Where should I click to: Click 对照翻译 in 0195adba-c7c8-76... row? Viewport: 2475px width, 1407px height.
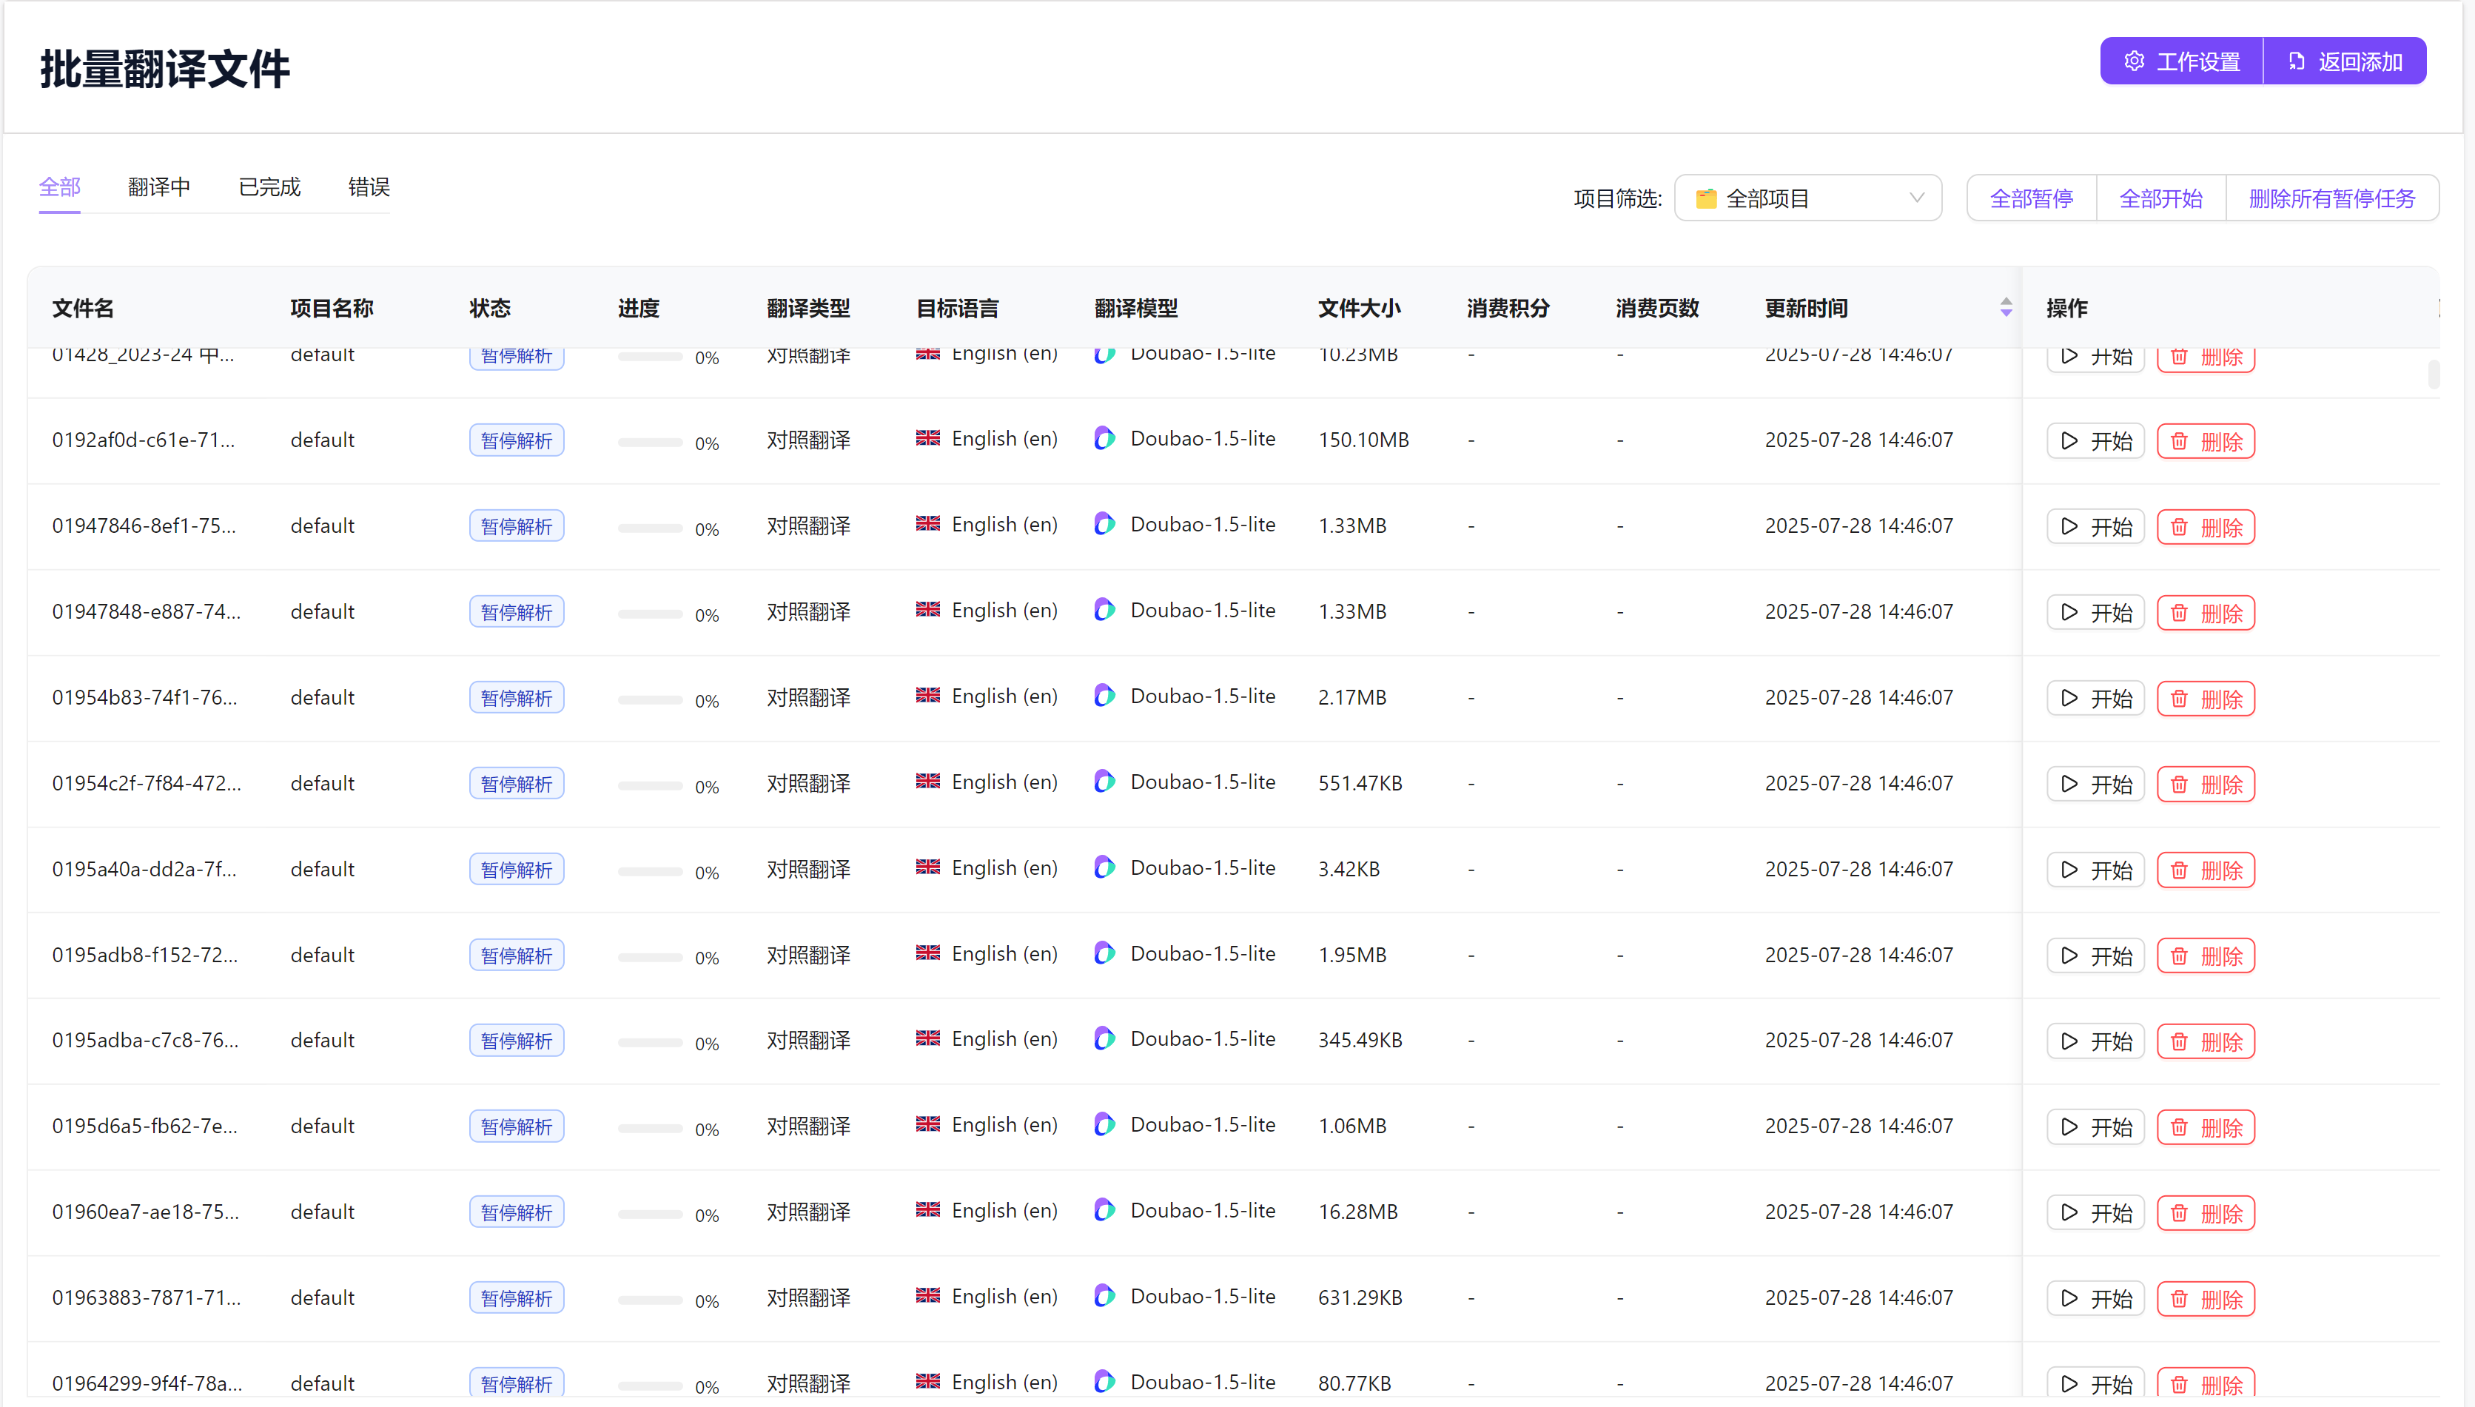[x=808, y=1041]
